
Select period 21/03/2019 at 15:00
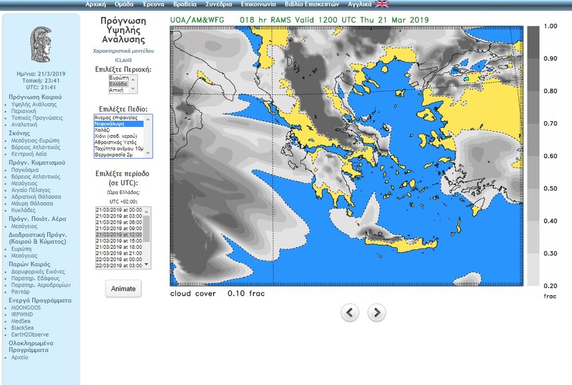[119, 241]
